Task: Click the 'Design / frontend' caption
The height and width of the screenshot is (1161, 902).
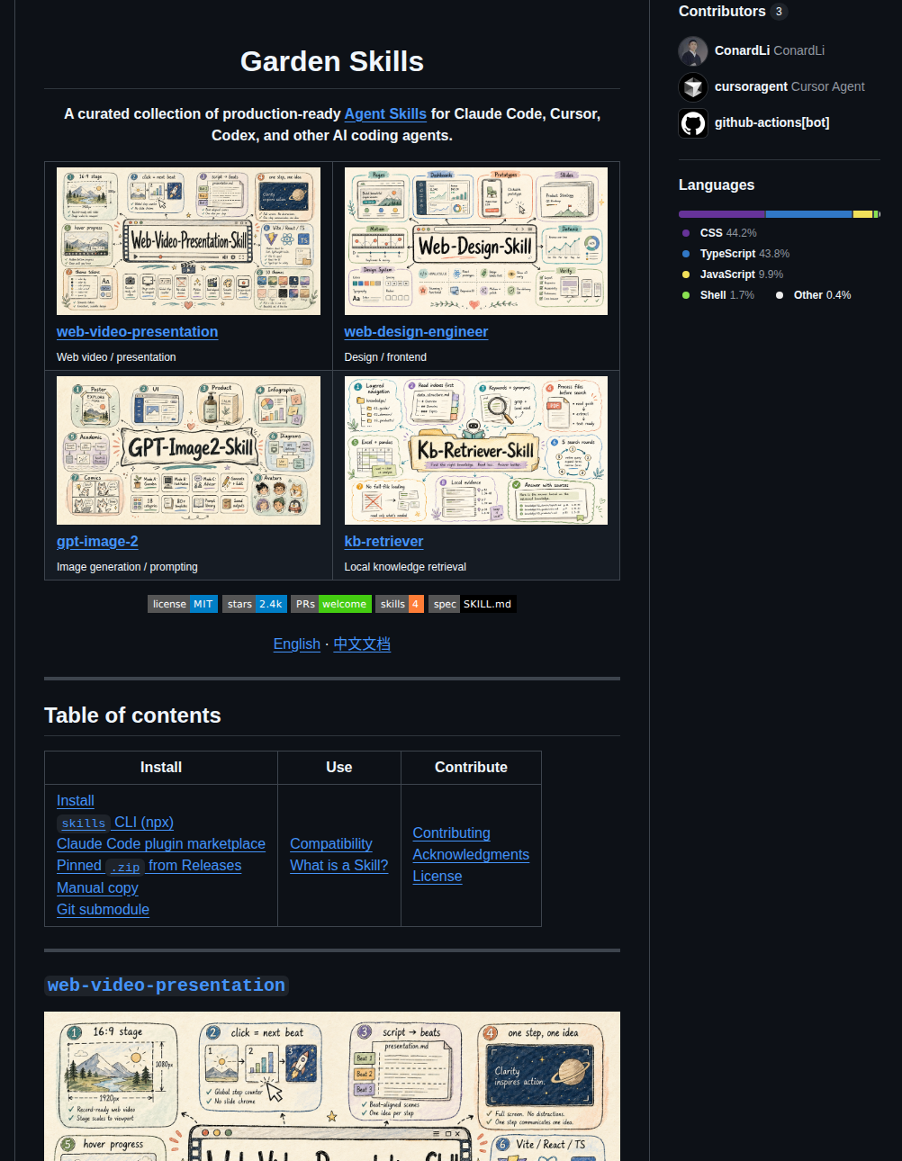Action: tap(385, 357)
